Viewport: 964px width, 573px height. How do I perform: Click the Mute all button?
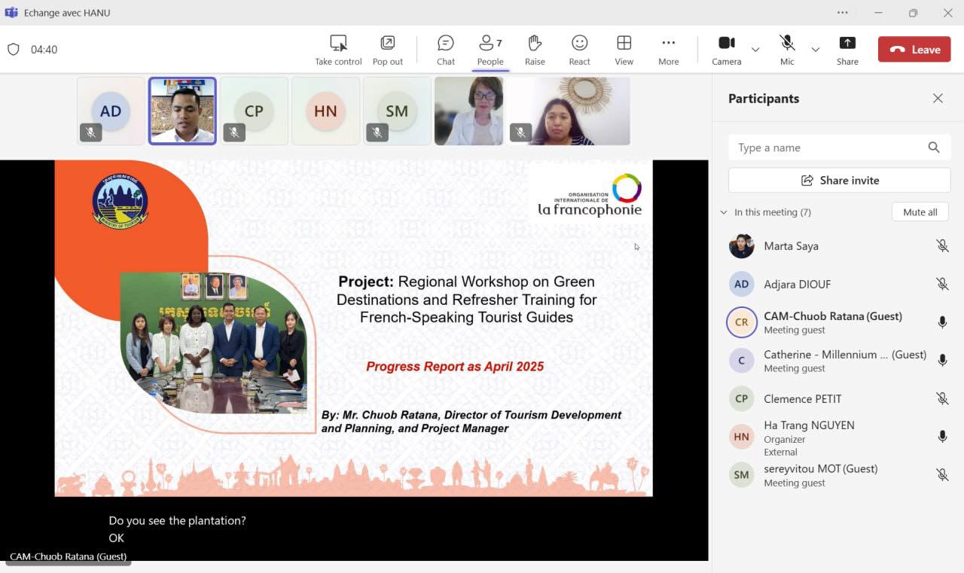tap(920, 212)
